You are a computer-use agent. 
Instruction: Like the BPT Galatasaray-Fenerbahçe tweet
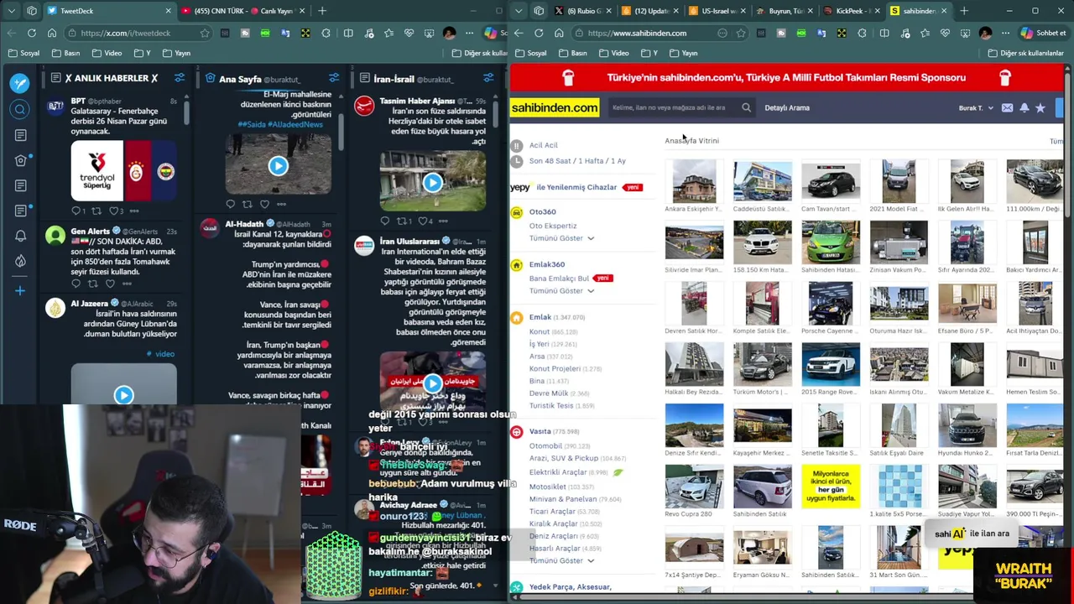pos(113,211)
